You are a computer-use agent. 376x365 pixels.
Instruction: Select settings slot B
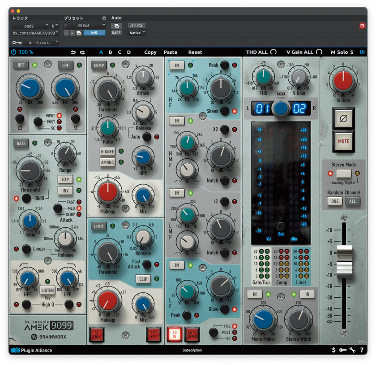pos(110,52)
